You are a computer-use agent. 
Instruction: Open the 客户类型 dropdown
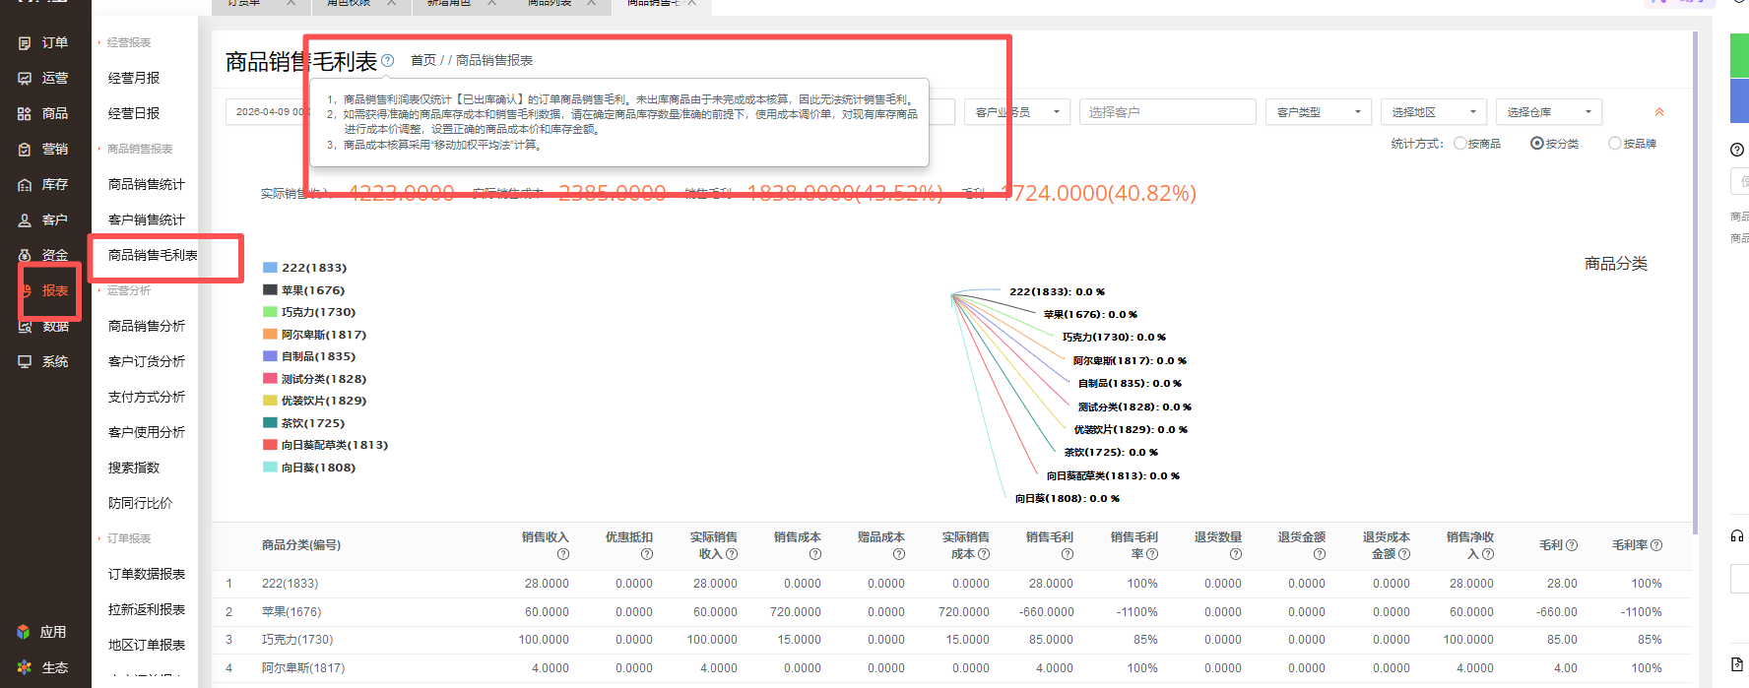1319,112
